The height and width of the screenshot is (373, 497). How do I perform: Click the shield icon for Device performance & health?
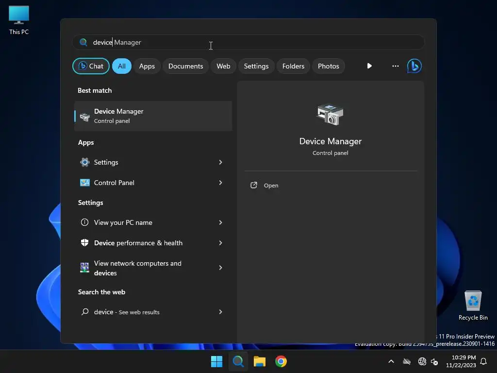(84, 243)
